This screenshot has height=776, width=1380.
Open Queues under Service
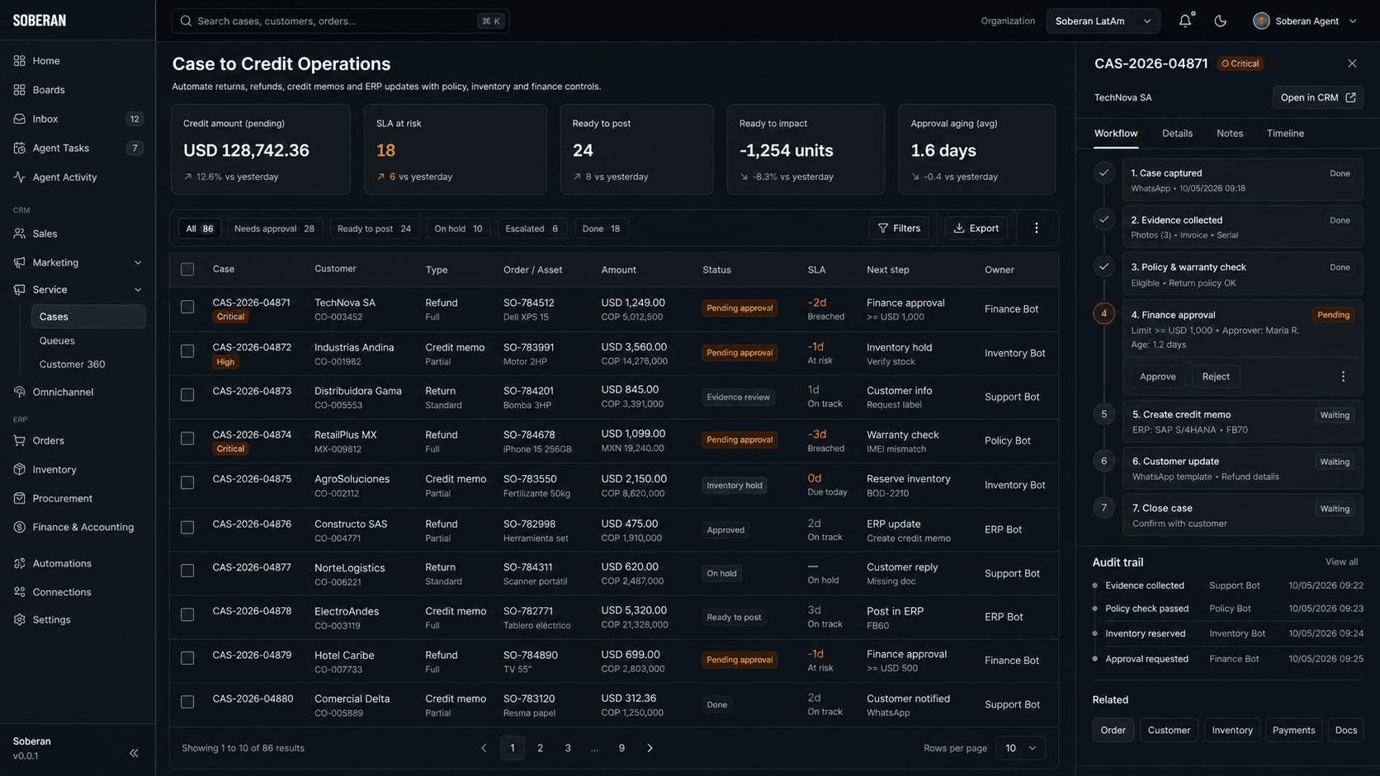[57, 341]
